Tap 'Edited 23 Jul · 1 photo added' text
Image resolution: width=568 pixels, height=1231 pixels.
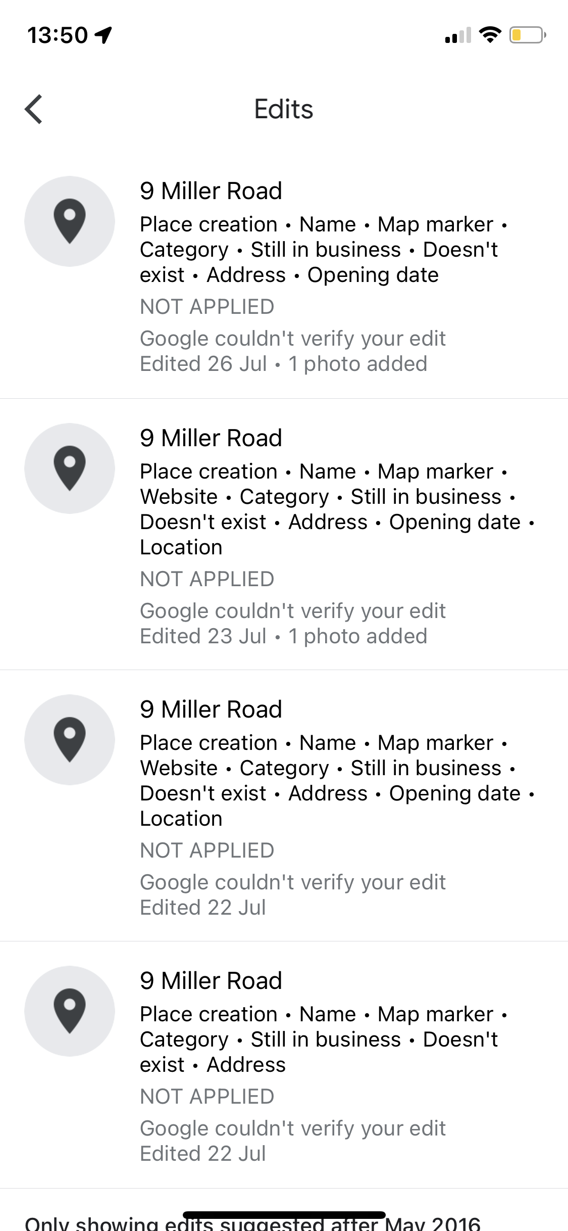point(284,636)
